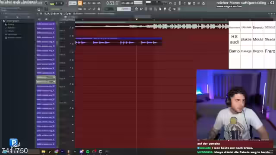The width and height of the screenshot is (276, 155).
Task: Select Patterns in the browser tree
Action: 10,28
